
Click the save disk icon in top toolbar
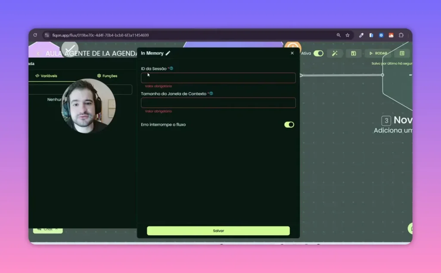click(353, 53)
